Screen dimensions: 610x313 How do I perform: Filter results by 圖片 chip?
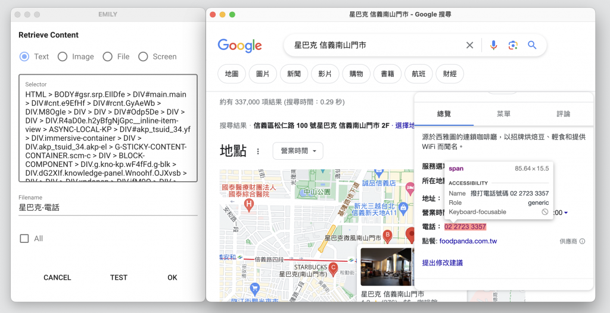point(263,74)
